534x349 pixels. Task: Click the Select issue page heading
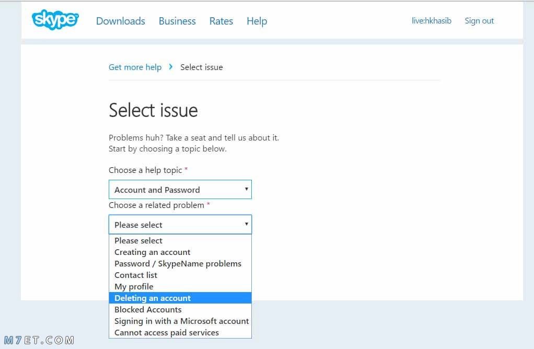tap(153, 110)
